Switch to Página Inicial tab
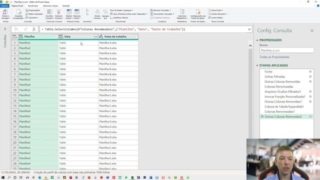Screen dimensions: 320x180 point(17,6)
